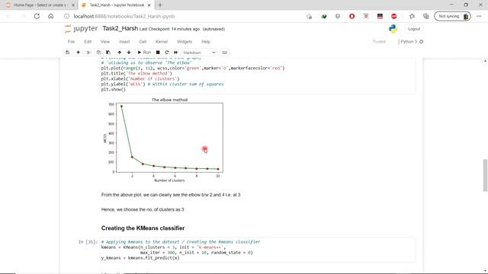Click the green shield extension icon
The height and width of the screenshot is (274, 488).
(x=324, y=16)
